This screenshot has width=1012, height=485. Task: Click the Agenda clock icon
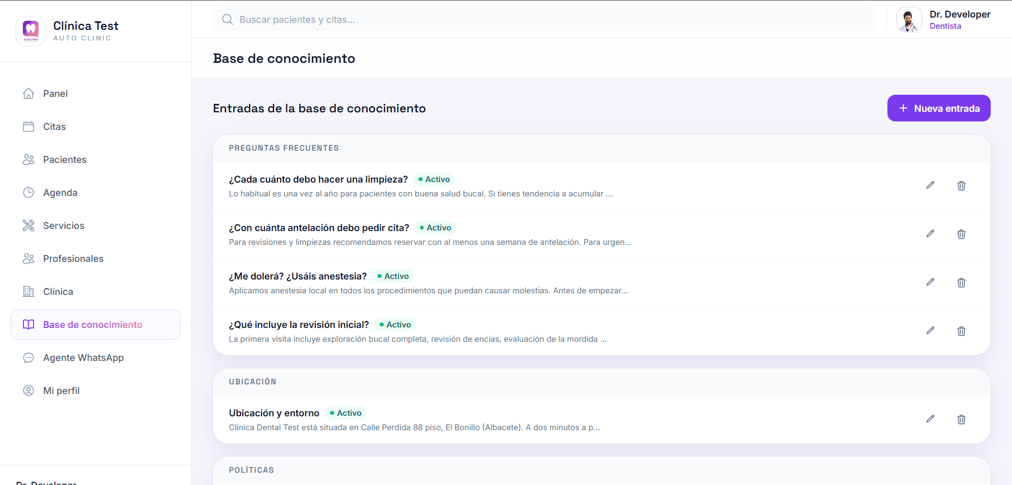tap(29, 193)
